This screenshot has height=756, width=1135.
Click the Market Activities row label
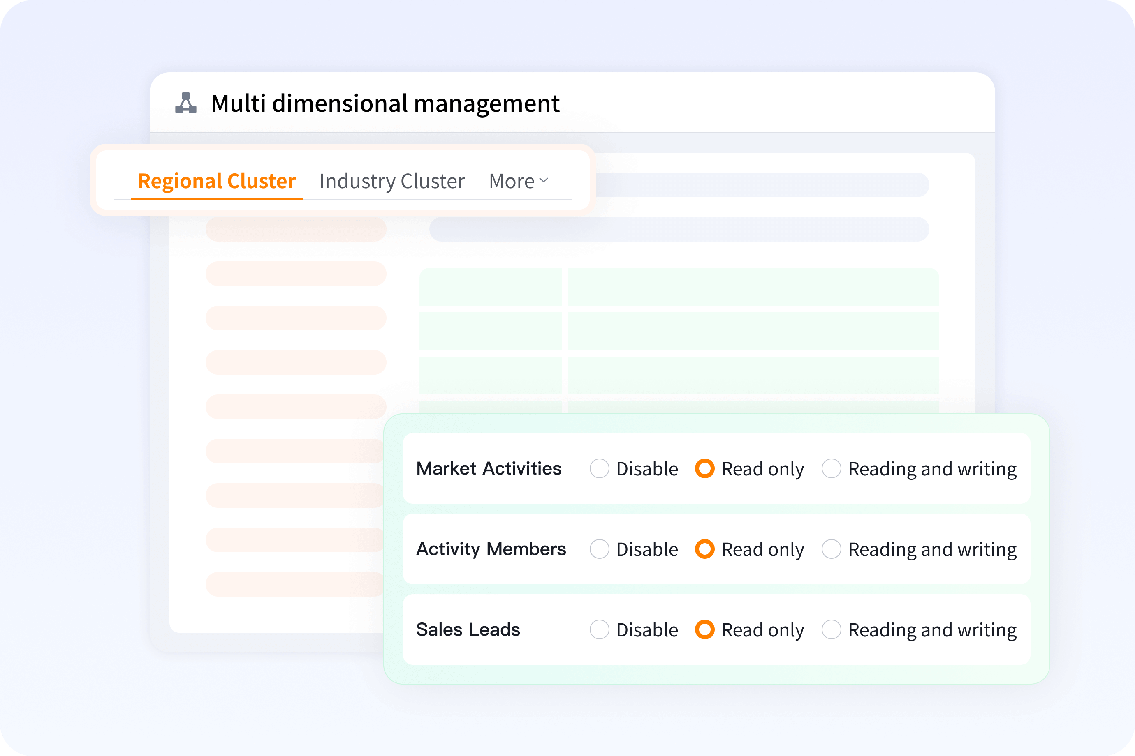pyautogui.click(x=489, y=469)
